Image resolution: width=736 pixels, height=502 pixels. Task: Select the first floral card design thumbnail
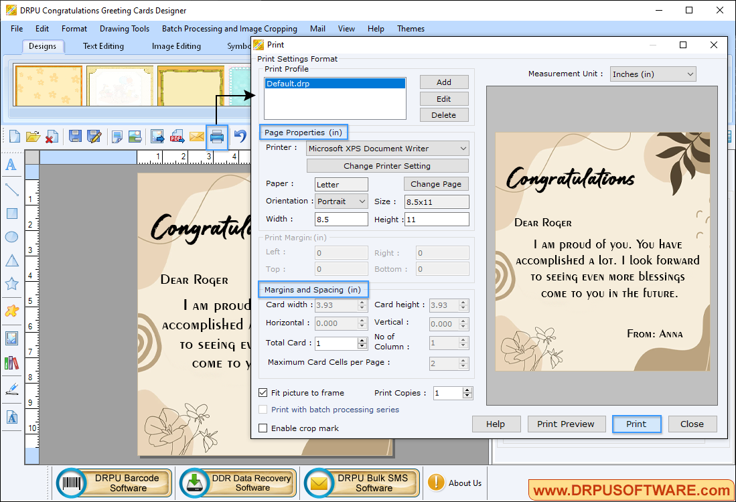[x=48, y=85]
